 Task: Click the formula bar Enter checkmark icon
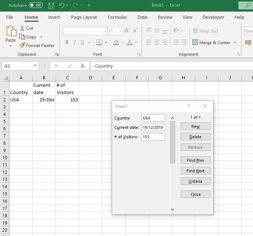click(x=70, y=66)
